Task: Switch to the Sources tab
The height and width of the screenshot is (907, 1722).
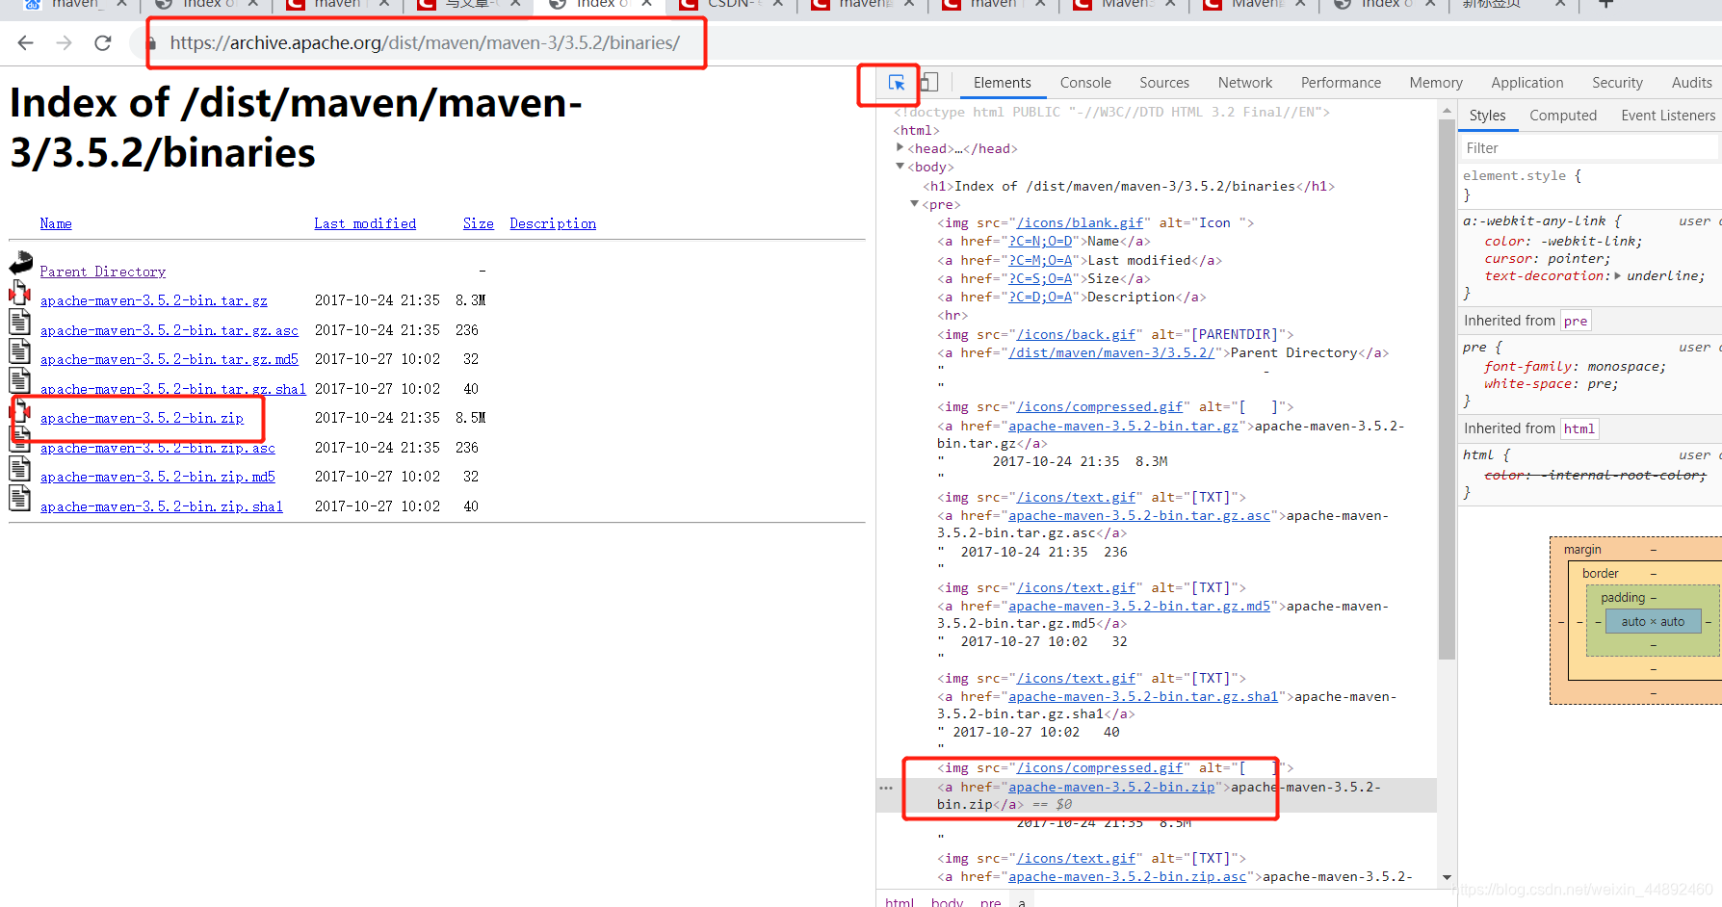Action: click(1164, 83)
